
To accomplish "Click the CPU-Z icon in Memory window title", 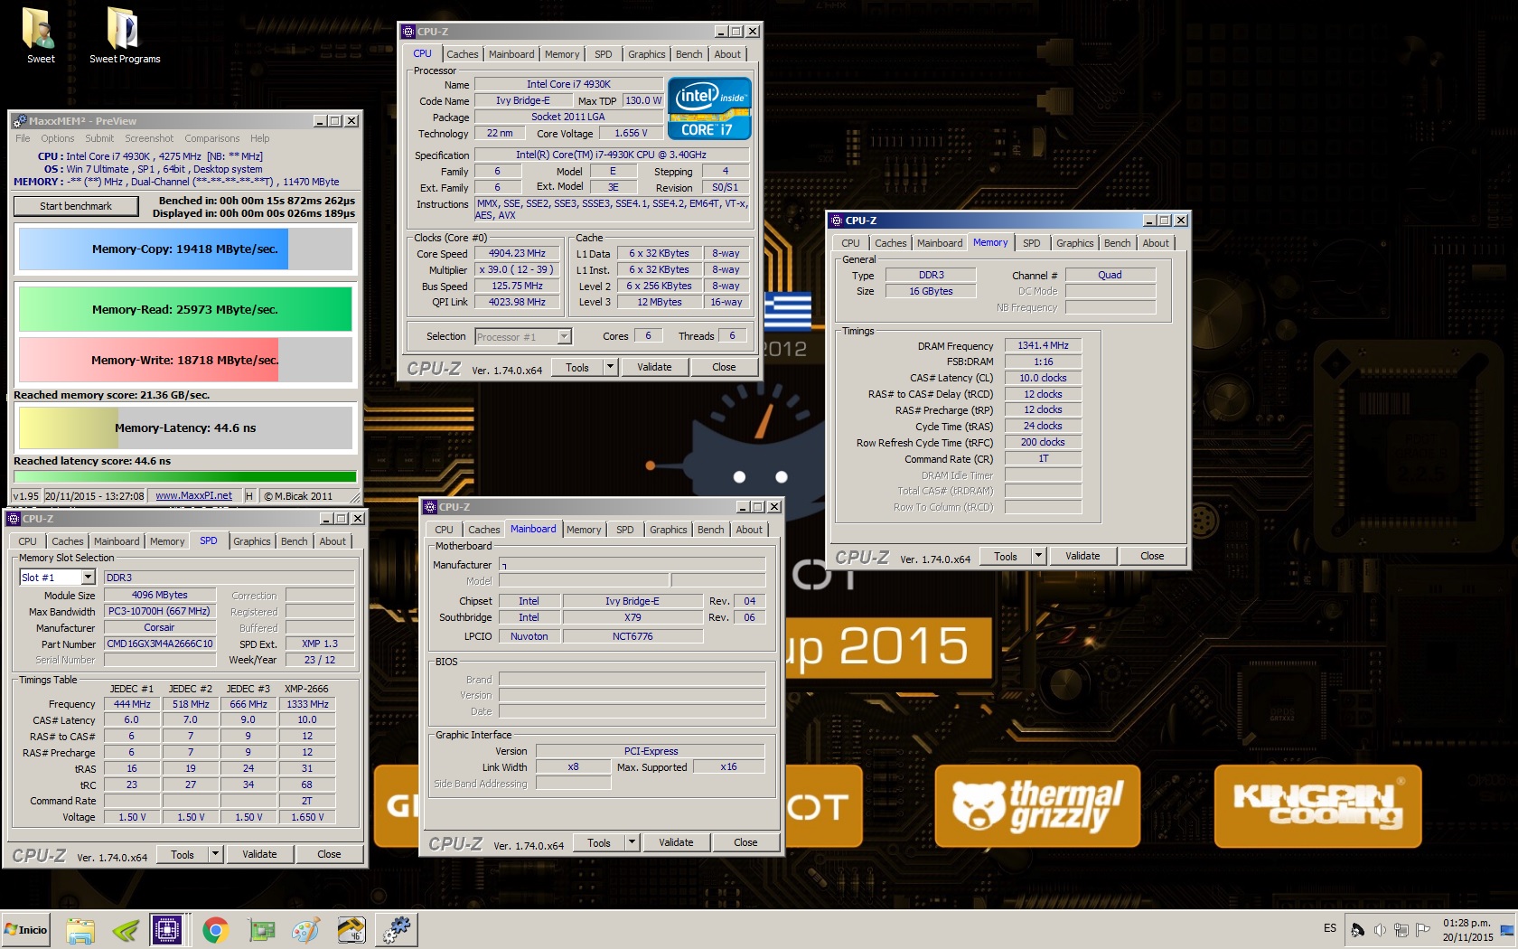I will click(x=836, y=221).
